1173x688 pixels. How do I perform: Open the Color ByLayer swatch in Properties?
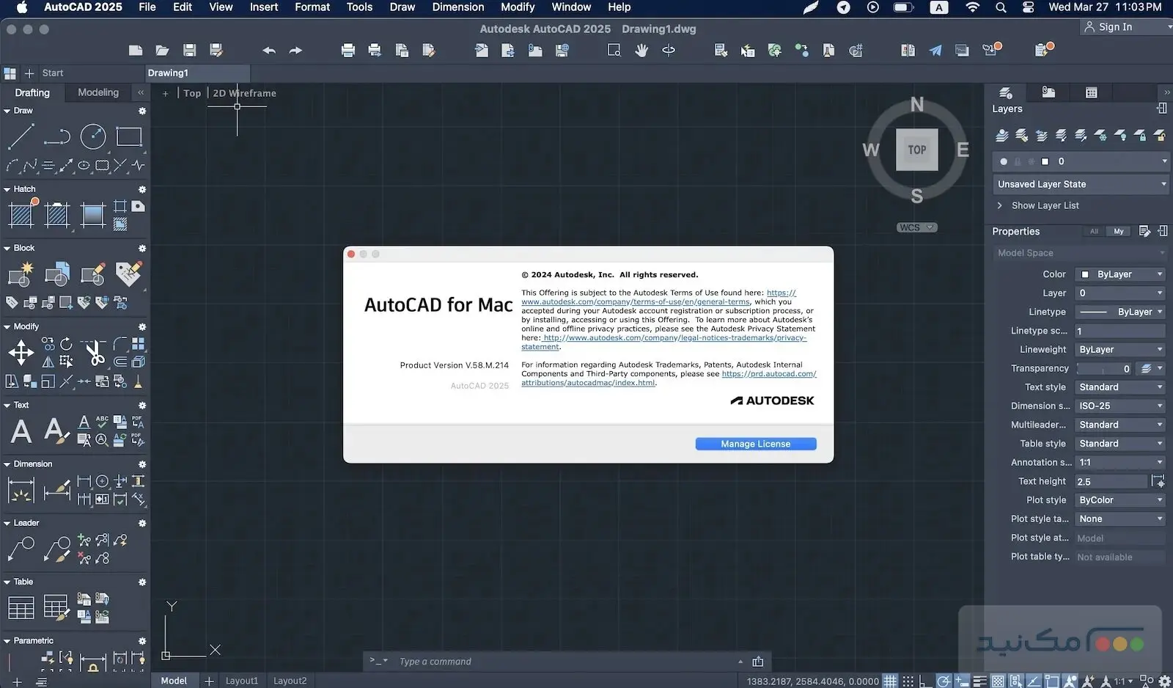[x=1119, y=274]
